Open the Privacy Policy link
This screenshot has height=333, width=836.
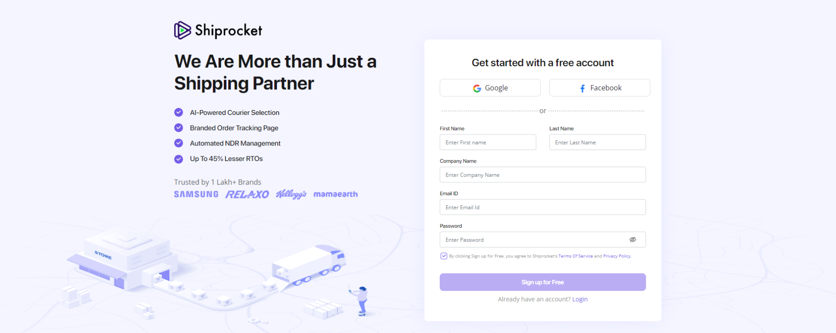(x=617, y=256)
